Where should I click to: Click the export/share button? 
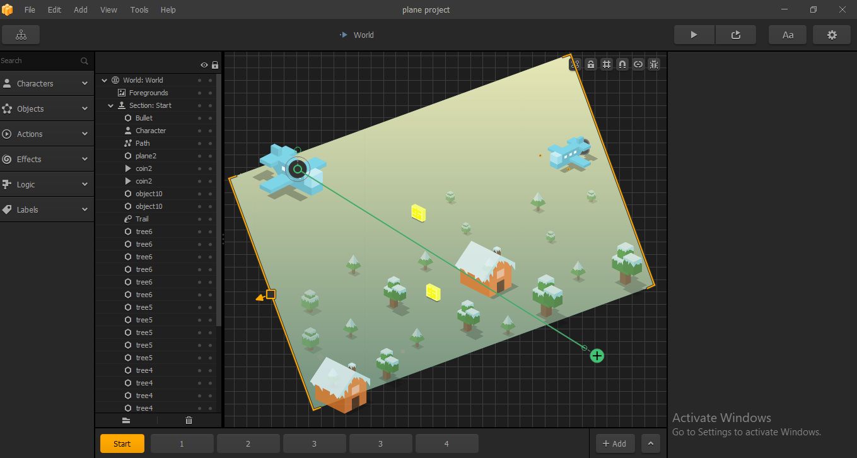click(735, 35)
